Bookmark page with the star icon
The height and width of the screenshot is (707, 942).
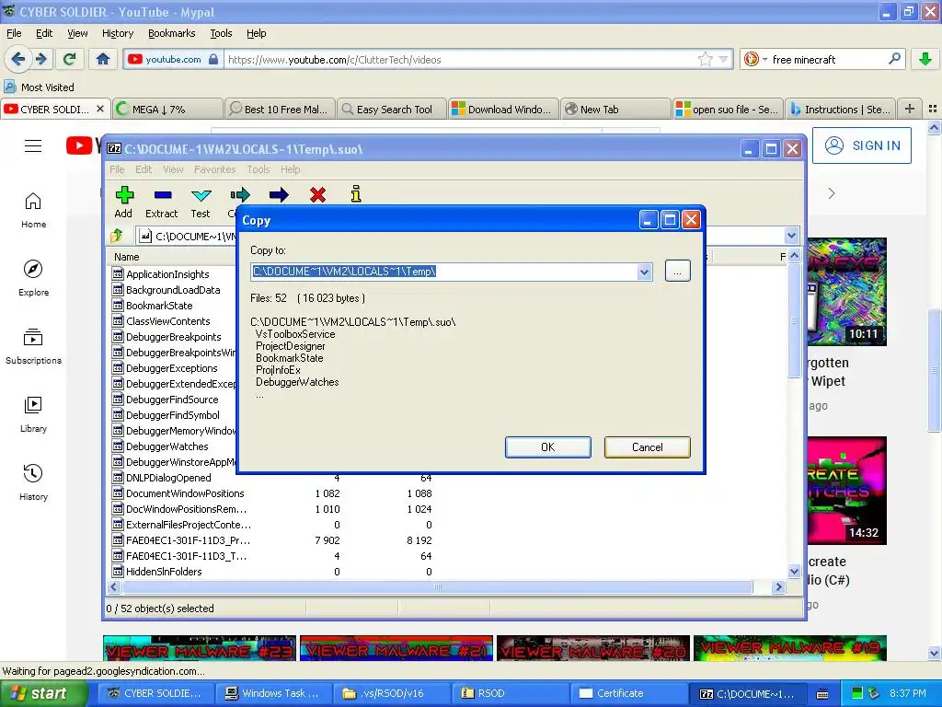706,59
